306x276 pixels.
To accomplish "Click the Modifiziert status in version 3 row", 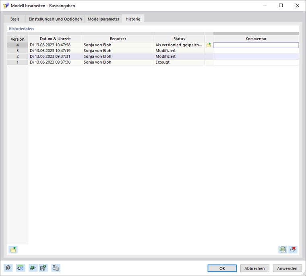I will [x=179, y=51].
